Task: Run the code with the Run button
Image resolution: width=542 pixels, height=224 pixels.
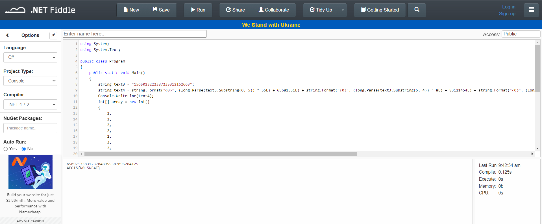Action: click(198, 10)
